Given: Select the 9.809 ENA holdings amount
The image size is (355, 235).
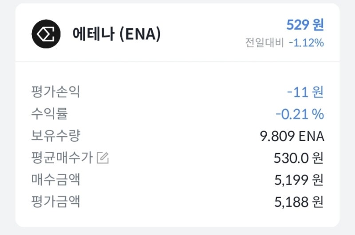Looking at the screenshot, I should coord(292,136).
